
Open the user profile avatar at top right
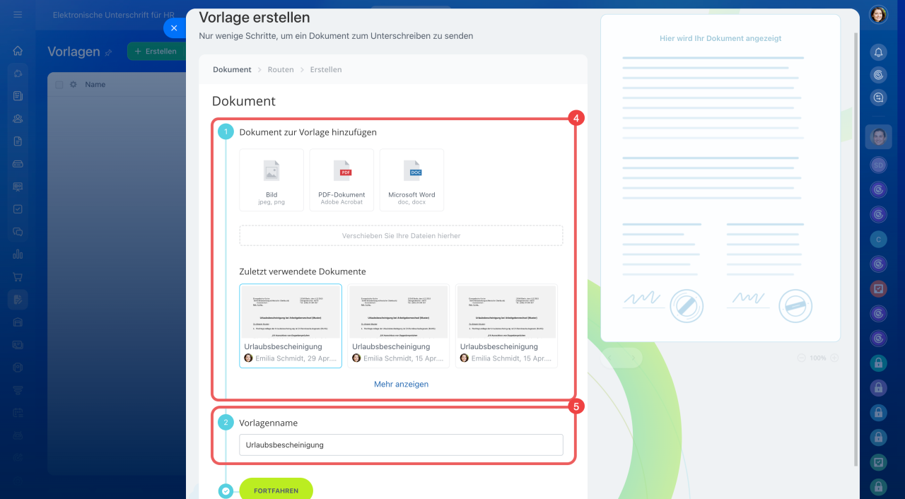[x=878, y=14]
